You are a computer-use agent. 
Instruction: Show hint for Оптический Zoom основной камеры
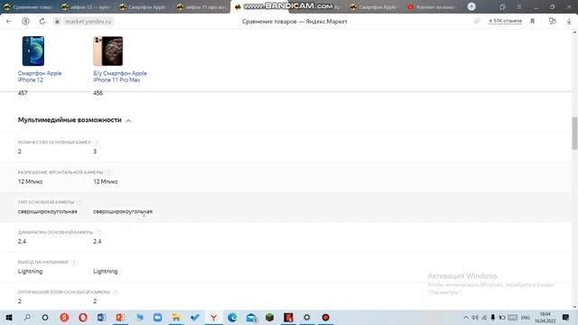point(116,292)
